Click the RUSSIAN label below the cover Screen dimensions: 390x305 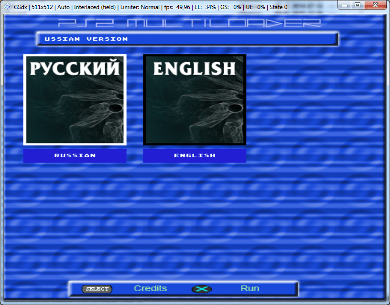click(75, 155)
